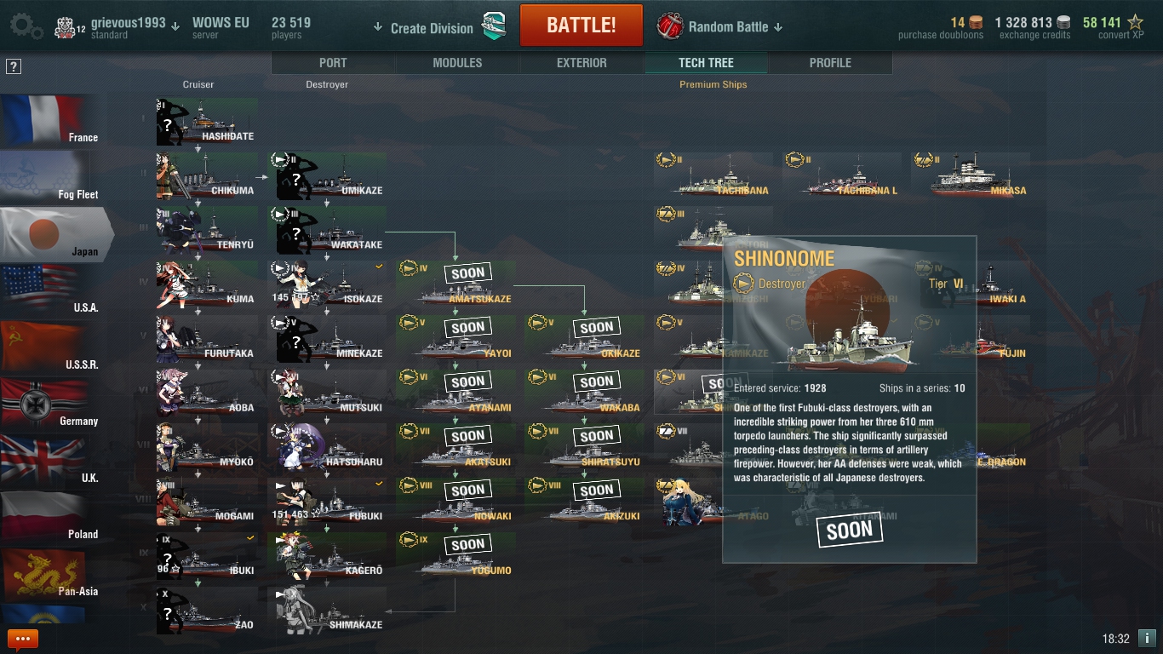The height and width of the screenshot is (654, 1163).
Task: Open the settings gear icon
Action: 26,27
